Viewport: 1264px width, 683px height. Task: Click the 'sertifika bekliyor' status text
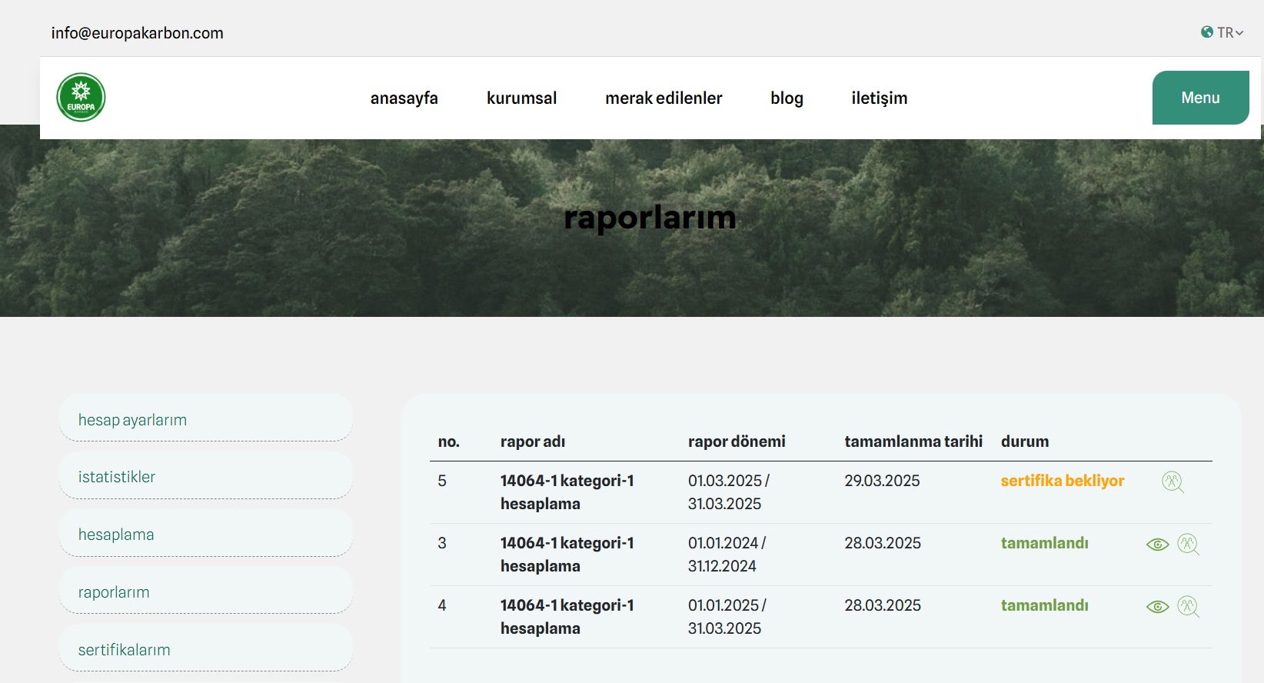[x=1062, y=481]
